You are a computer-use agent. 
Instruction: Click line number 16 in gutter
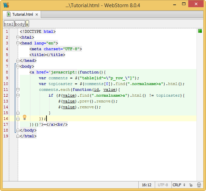[x=6, y=119]
